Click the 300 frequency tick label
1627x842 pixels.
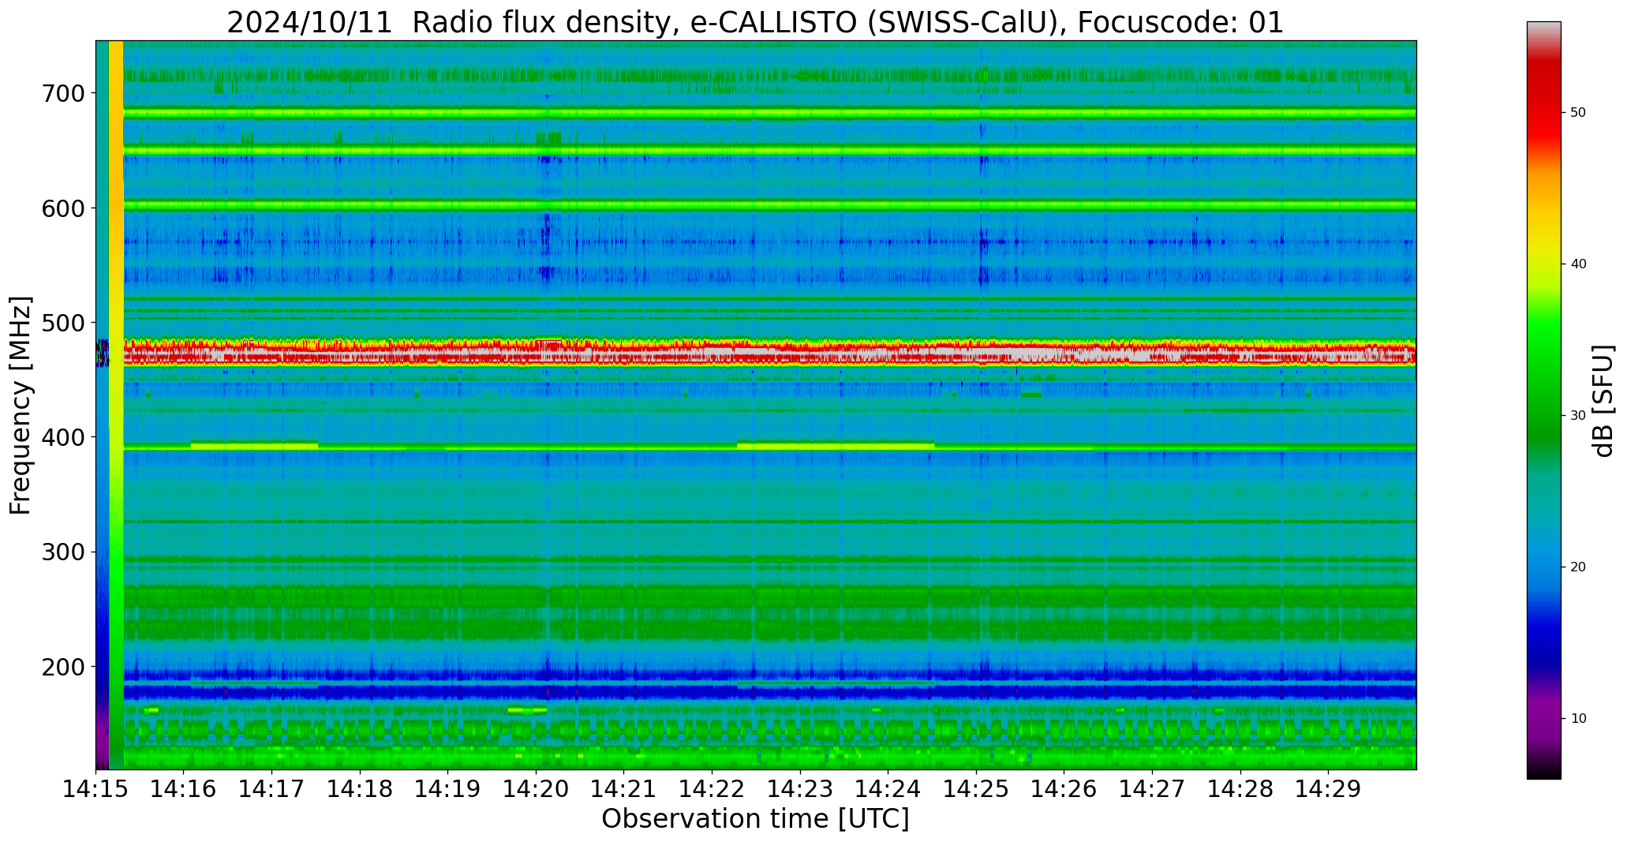63,552
